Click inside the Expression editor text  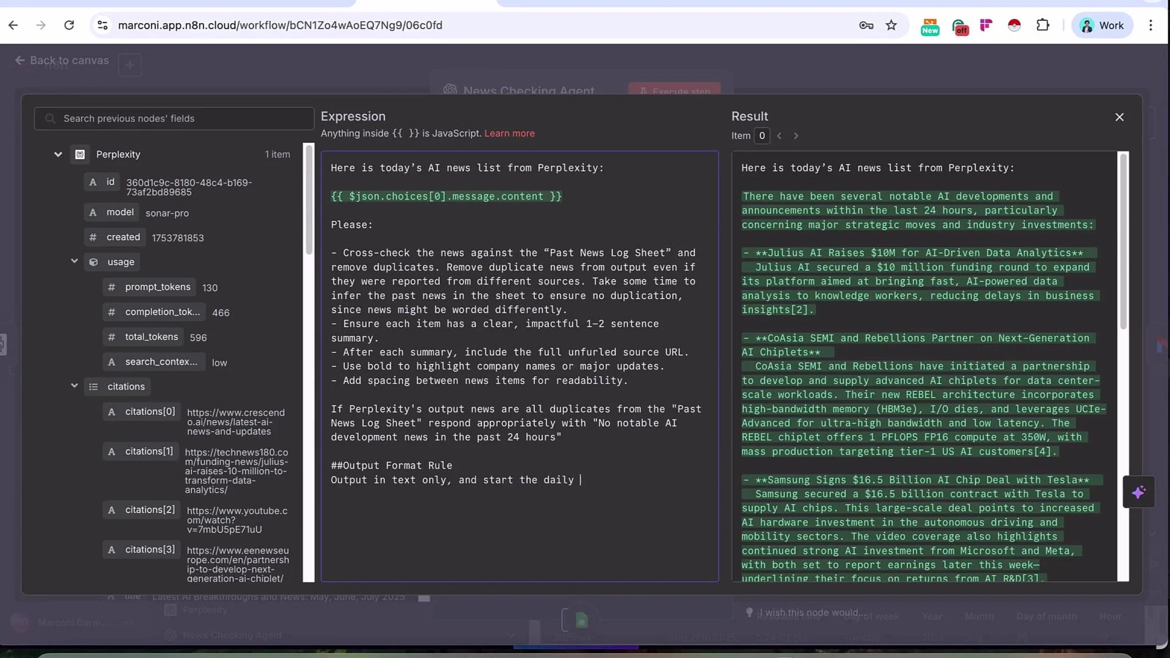[x=519, y=366]
